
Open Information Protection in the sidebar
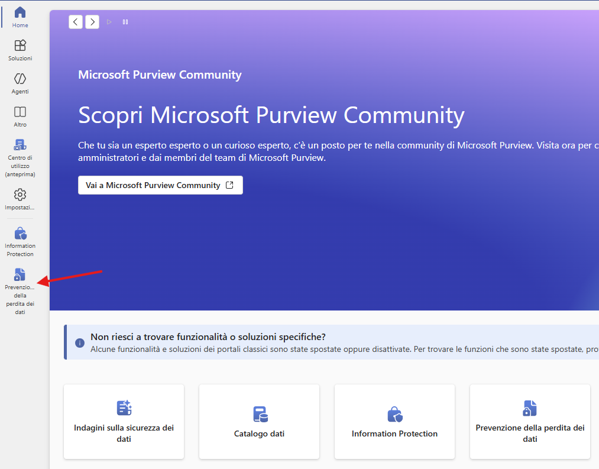click(x=20, y=242)
